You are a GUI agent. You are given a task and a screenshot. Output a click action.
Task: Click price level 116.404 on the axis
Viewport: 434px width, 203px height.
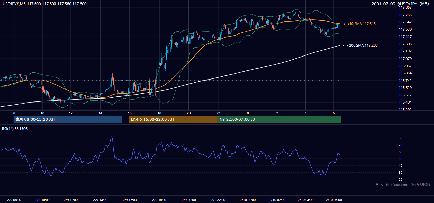tap(405, 102)
